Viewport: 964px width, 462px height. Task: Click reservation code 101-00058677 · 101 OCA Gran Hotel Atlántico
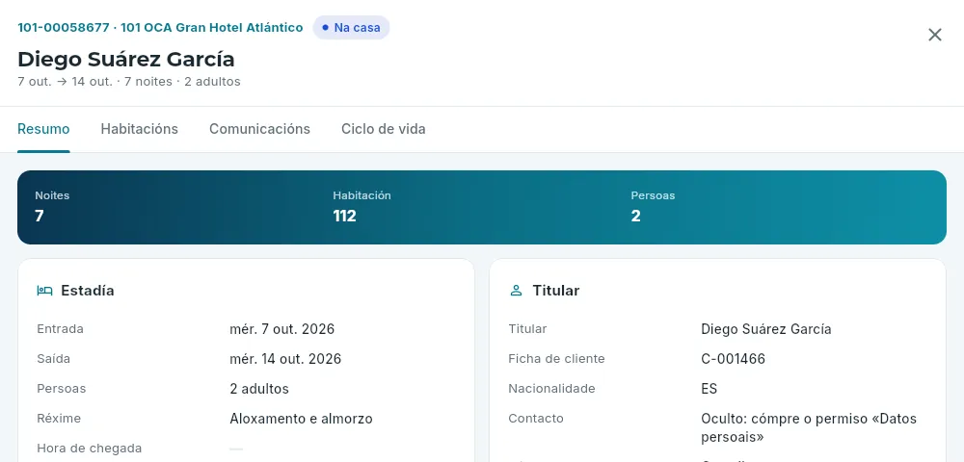coord(160,28)
